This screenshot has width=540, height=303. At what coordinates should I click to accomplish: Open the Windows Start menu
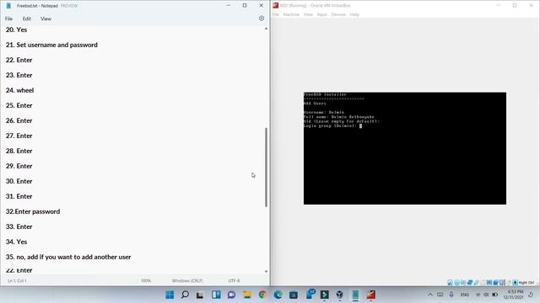(x=170, y=295)
